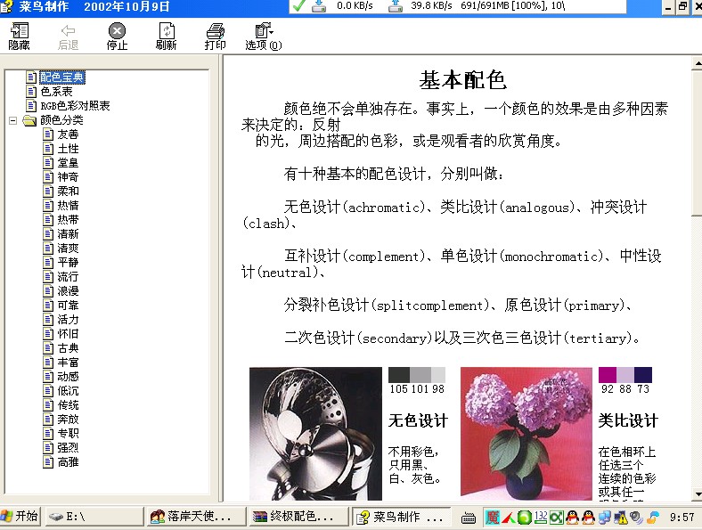Viewport: 702px width, 530px height.
Task: Collapse the 颜色分类 folder tree node
Action: click(13, 120)
